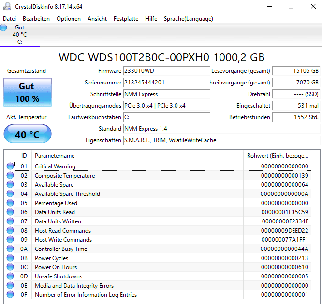Select the Gut 40 °C C: drive tab
The image size is (322, 304).
(x=20, y=35)
